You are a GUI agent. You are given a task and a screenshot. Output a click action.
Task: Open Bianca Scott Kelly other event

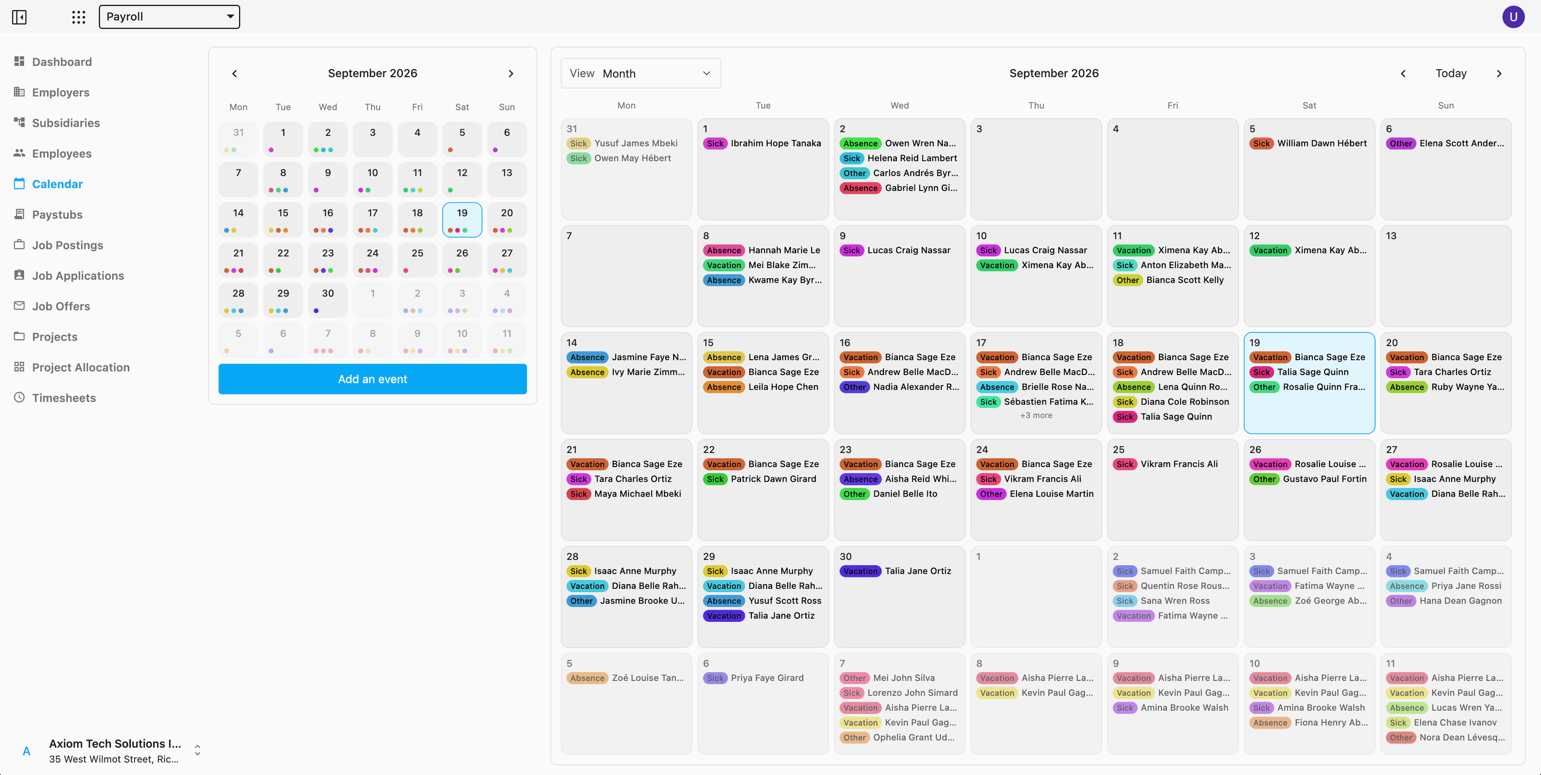coord(1172,280)
